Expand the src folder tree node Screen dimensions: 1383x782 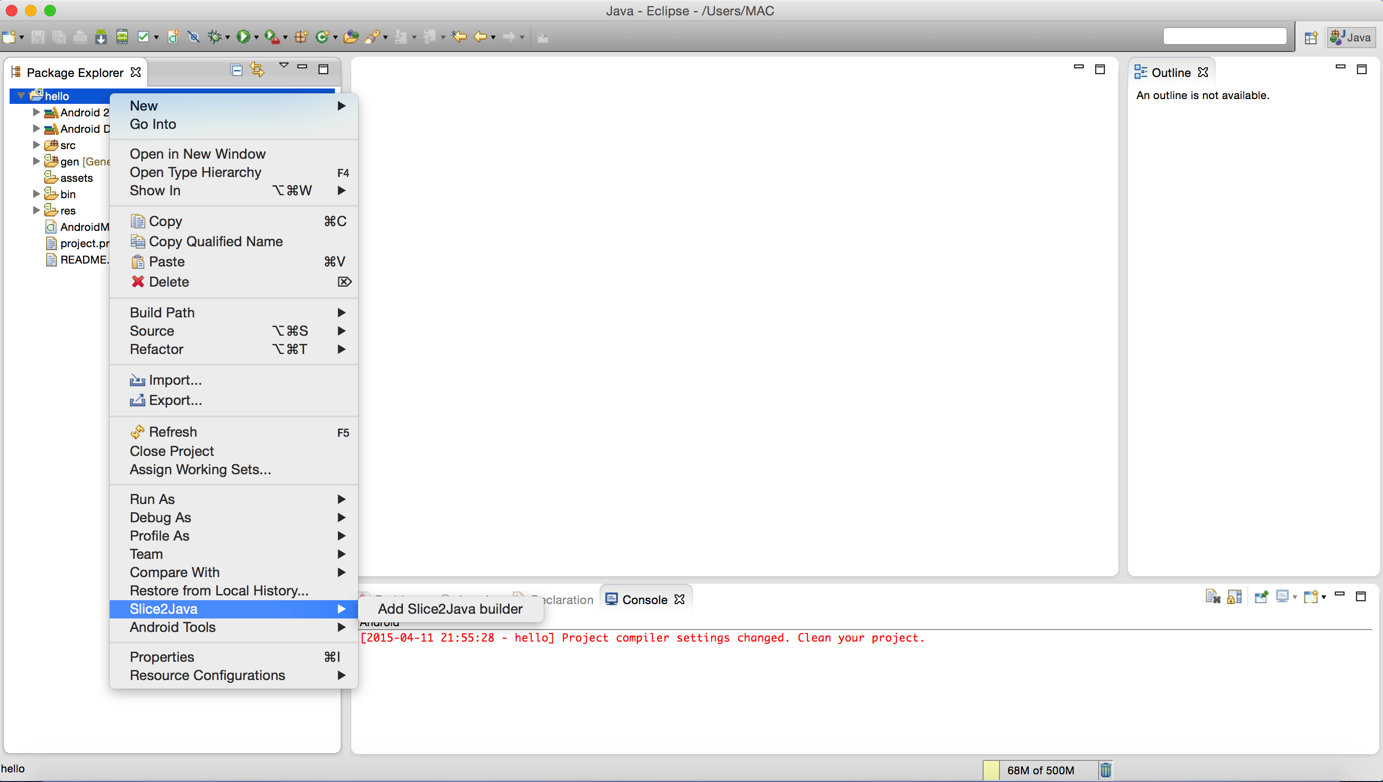[x=36, y=145]
